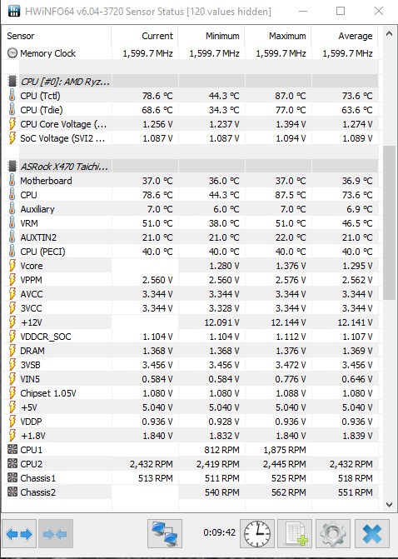This screenshot has height=559, width=398.
Task: Click the scrollbar down arrow
Action: (389, 505)
